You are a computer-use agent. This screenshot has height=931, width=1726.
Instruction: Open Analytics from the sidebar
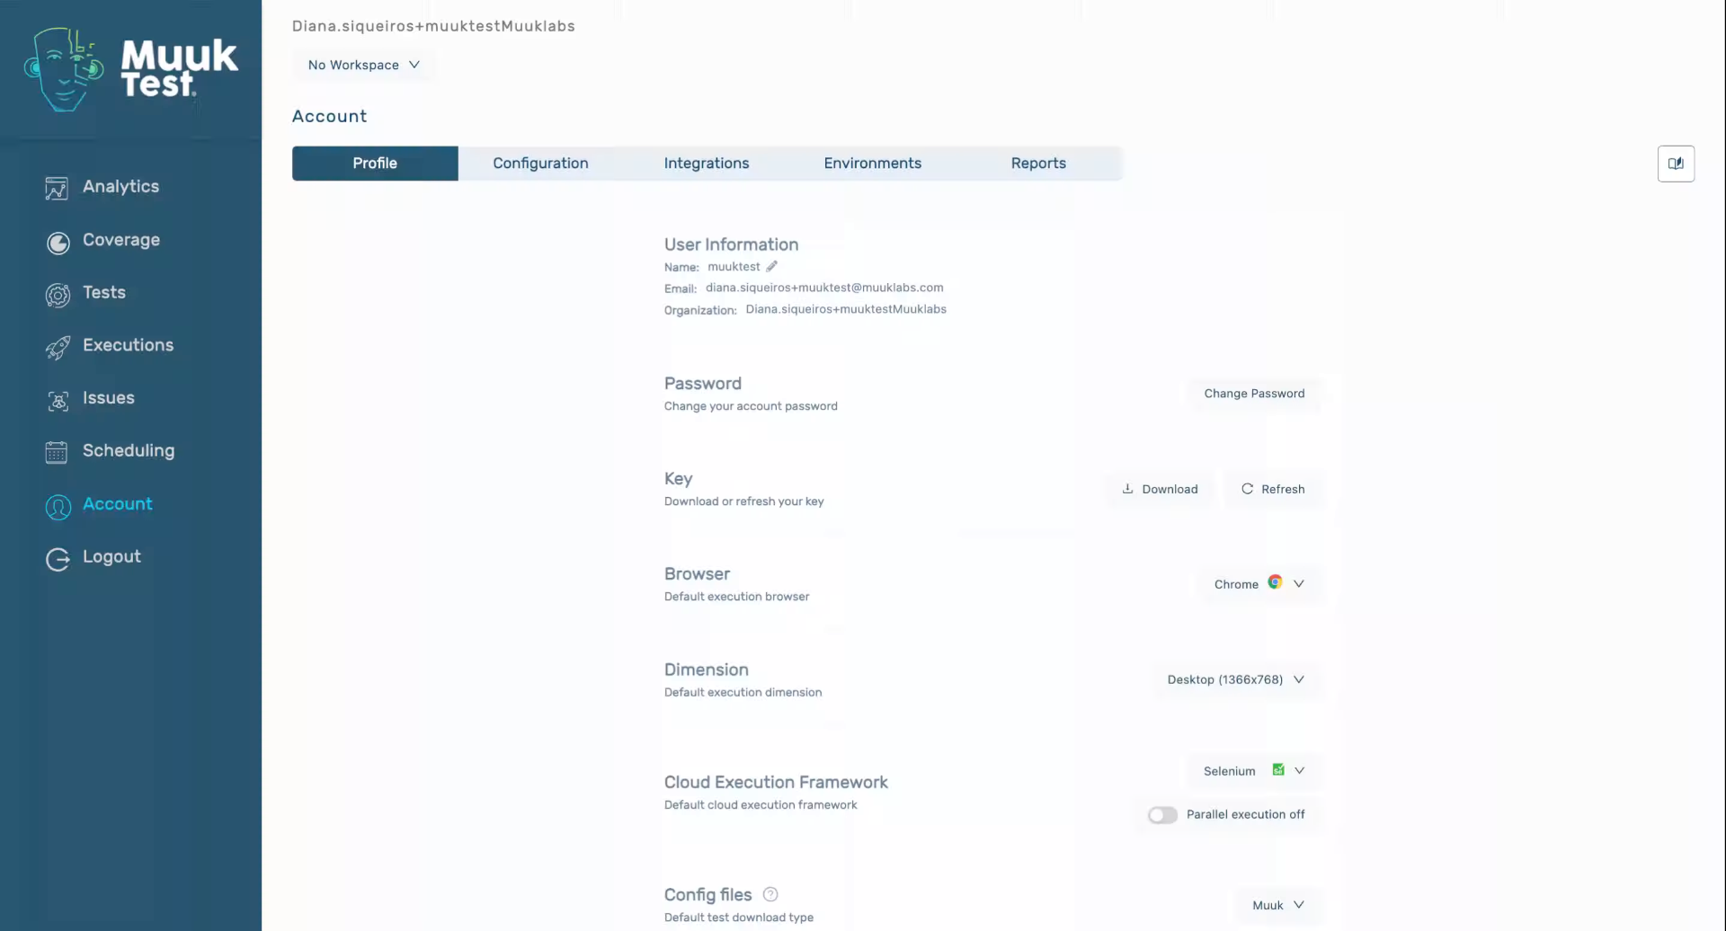(120, 187)
